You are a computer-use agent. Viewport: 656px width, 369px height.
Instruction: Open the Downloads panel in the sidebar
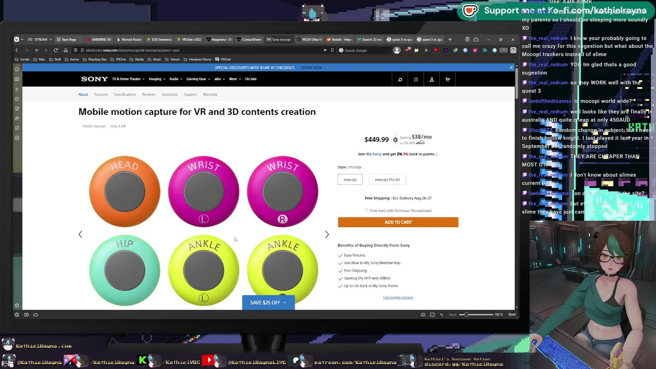pos(17,89)
